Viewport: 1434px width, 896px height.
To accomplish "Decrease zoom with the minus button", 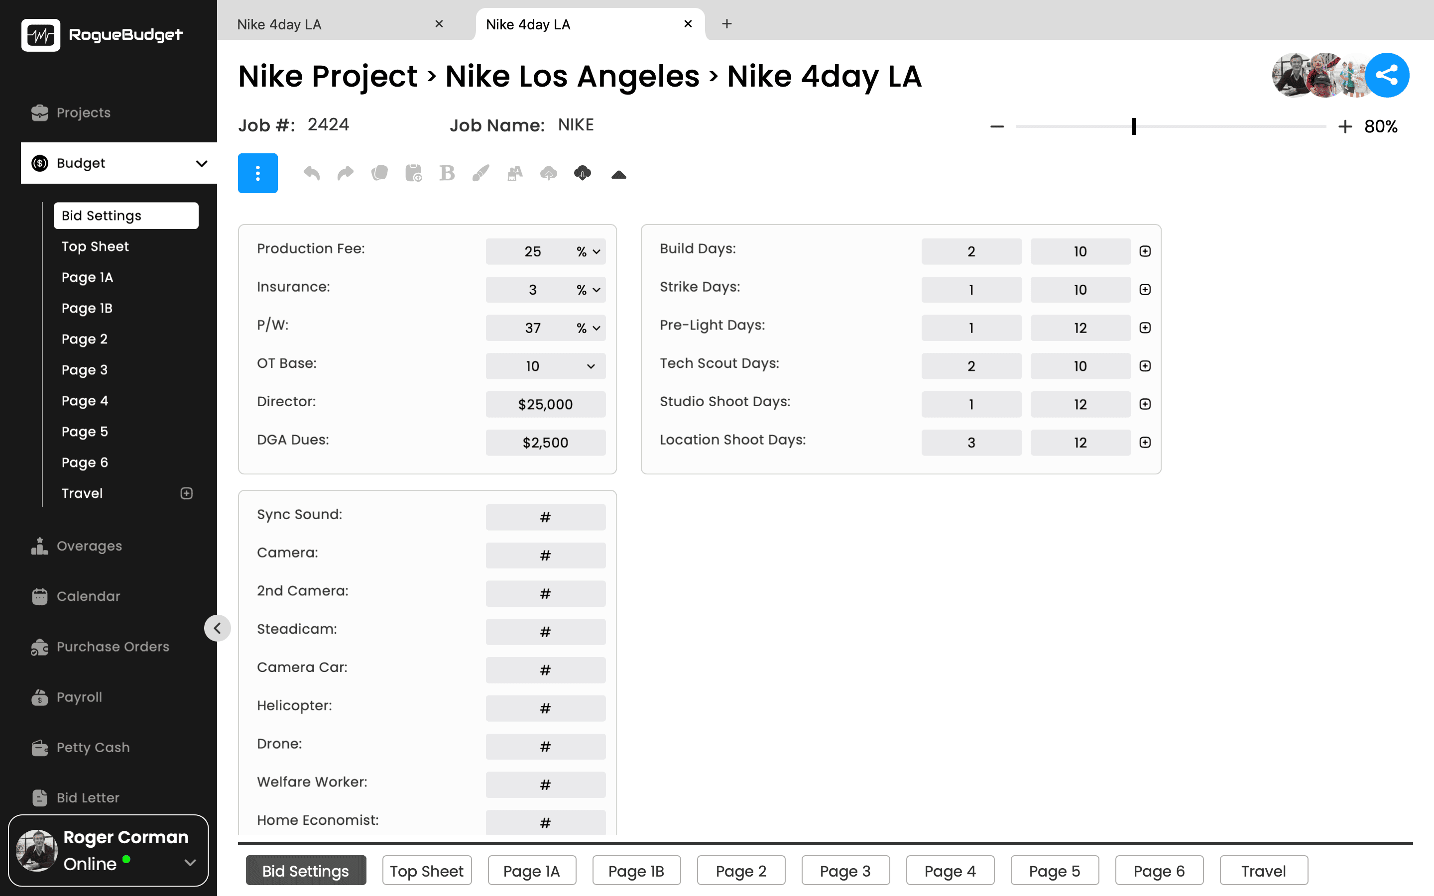I will pyautogui.click(x=997, y=126).
